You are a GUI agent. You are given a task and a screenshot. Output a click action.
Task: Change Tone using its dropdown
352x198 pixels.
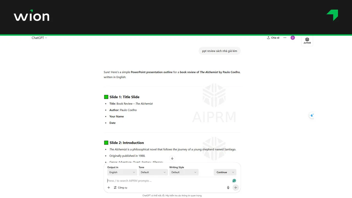pos(153,172)
